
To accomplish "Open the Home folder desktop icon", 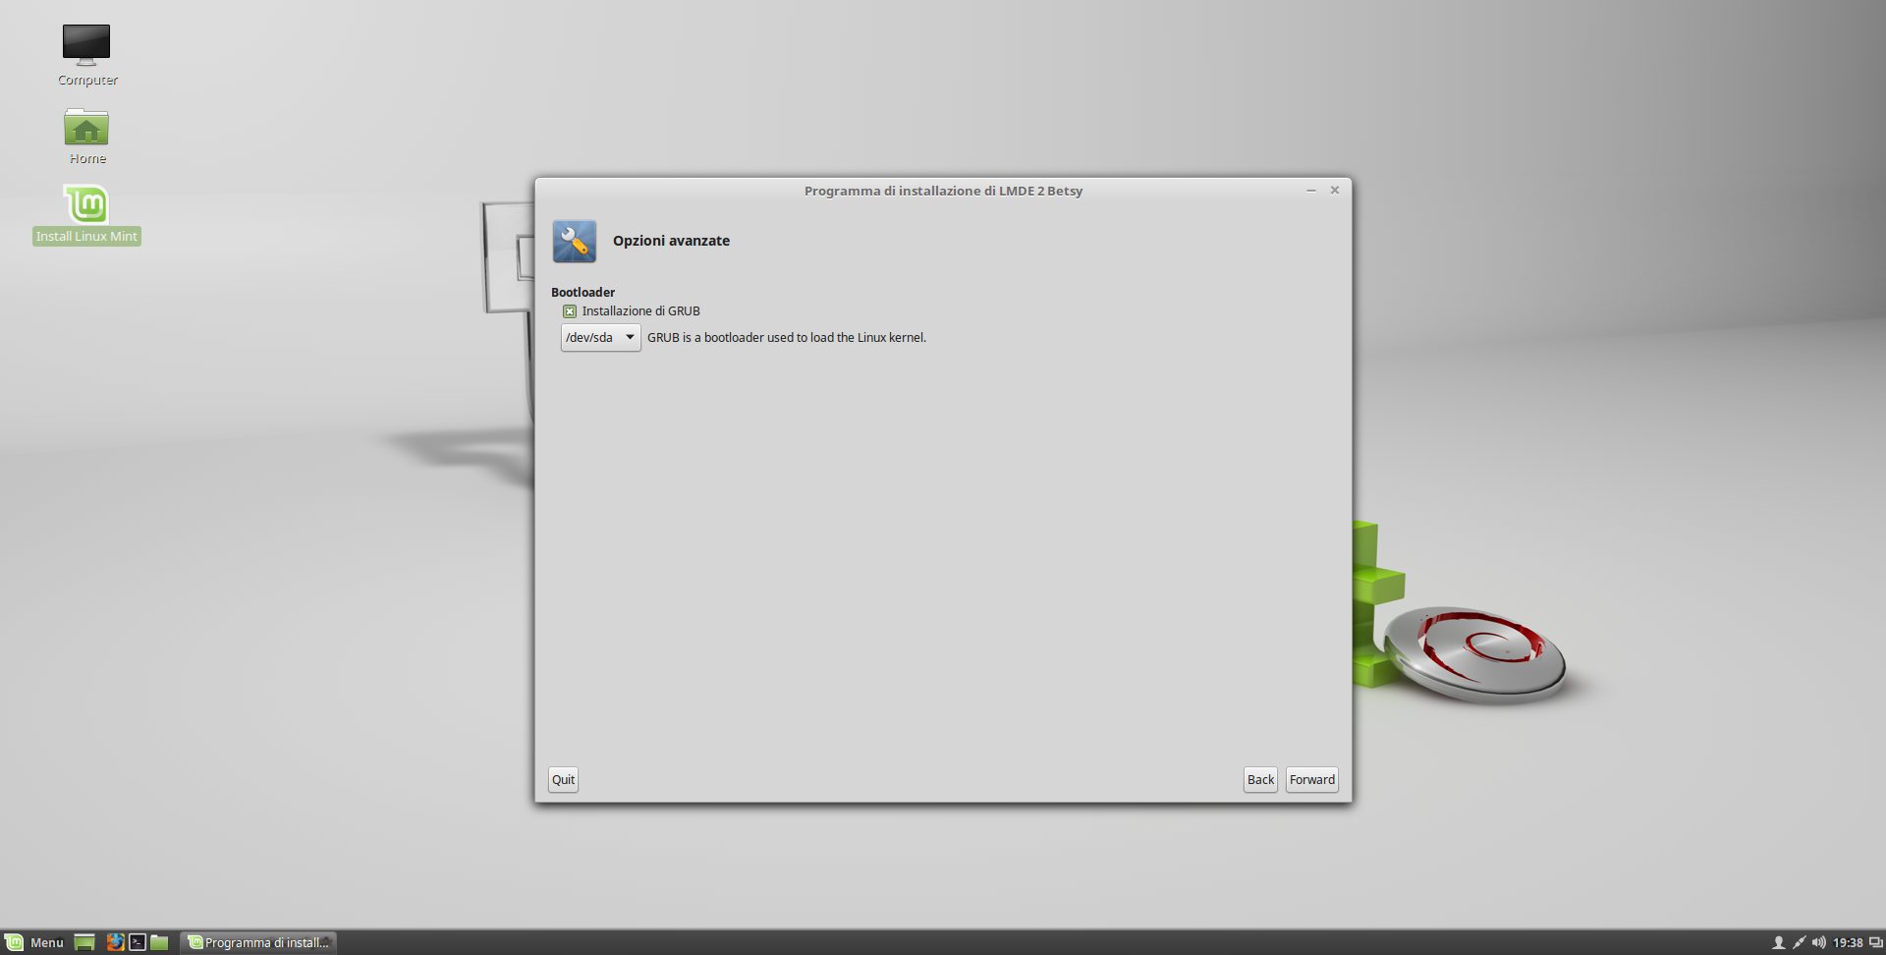I will (x=87, y=136).
